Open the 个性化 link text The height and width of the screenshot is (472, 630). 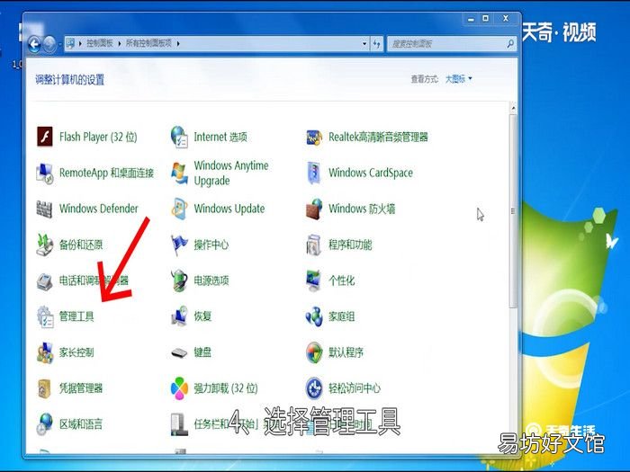341,281
